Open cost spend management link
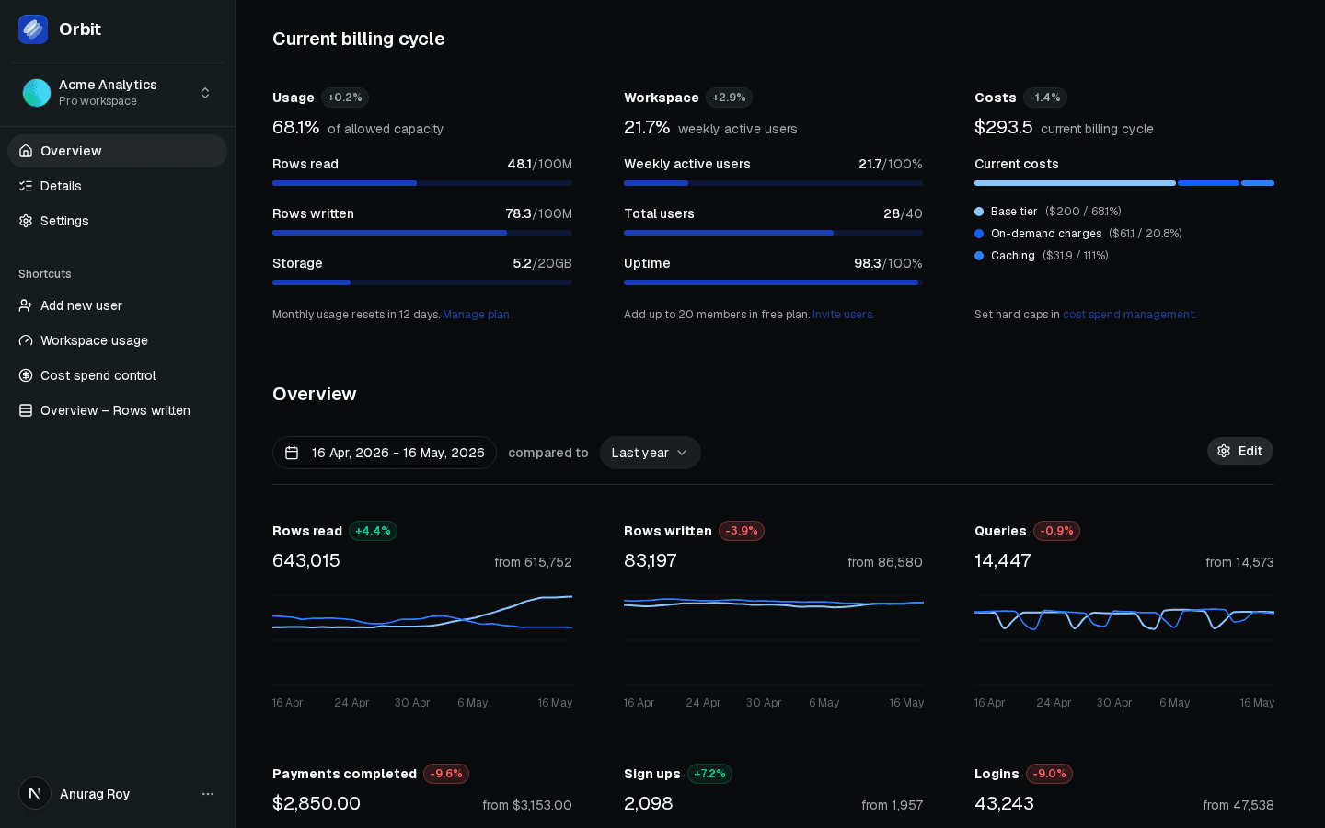The width and height of the screenshot is (1325, 828). 1129,315
